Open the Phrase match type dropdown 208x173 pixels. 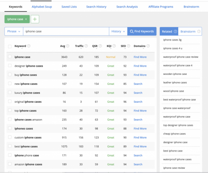[x=14, y=31]
